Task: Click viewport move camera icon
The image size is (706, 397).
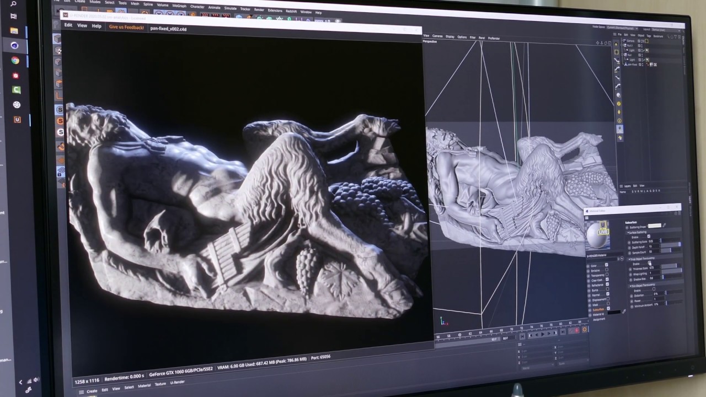Action: point(597,43)
